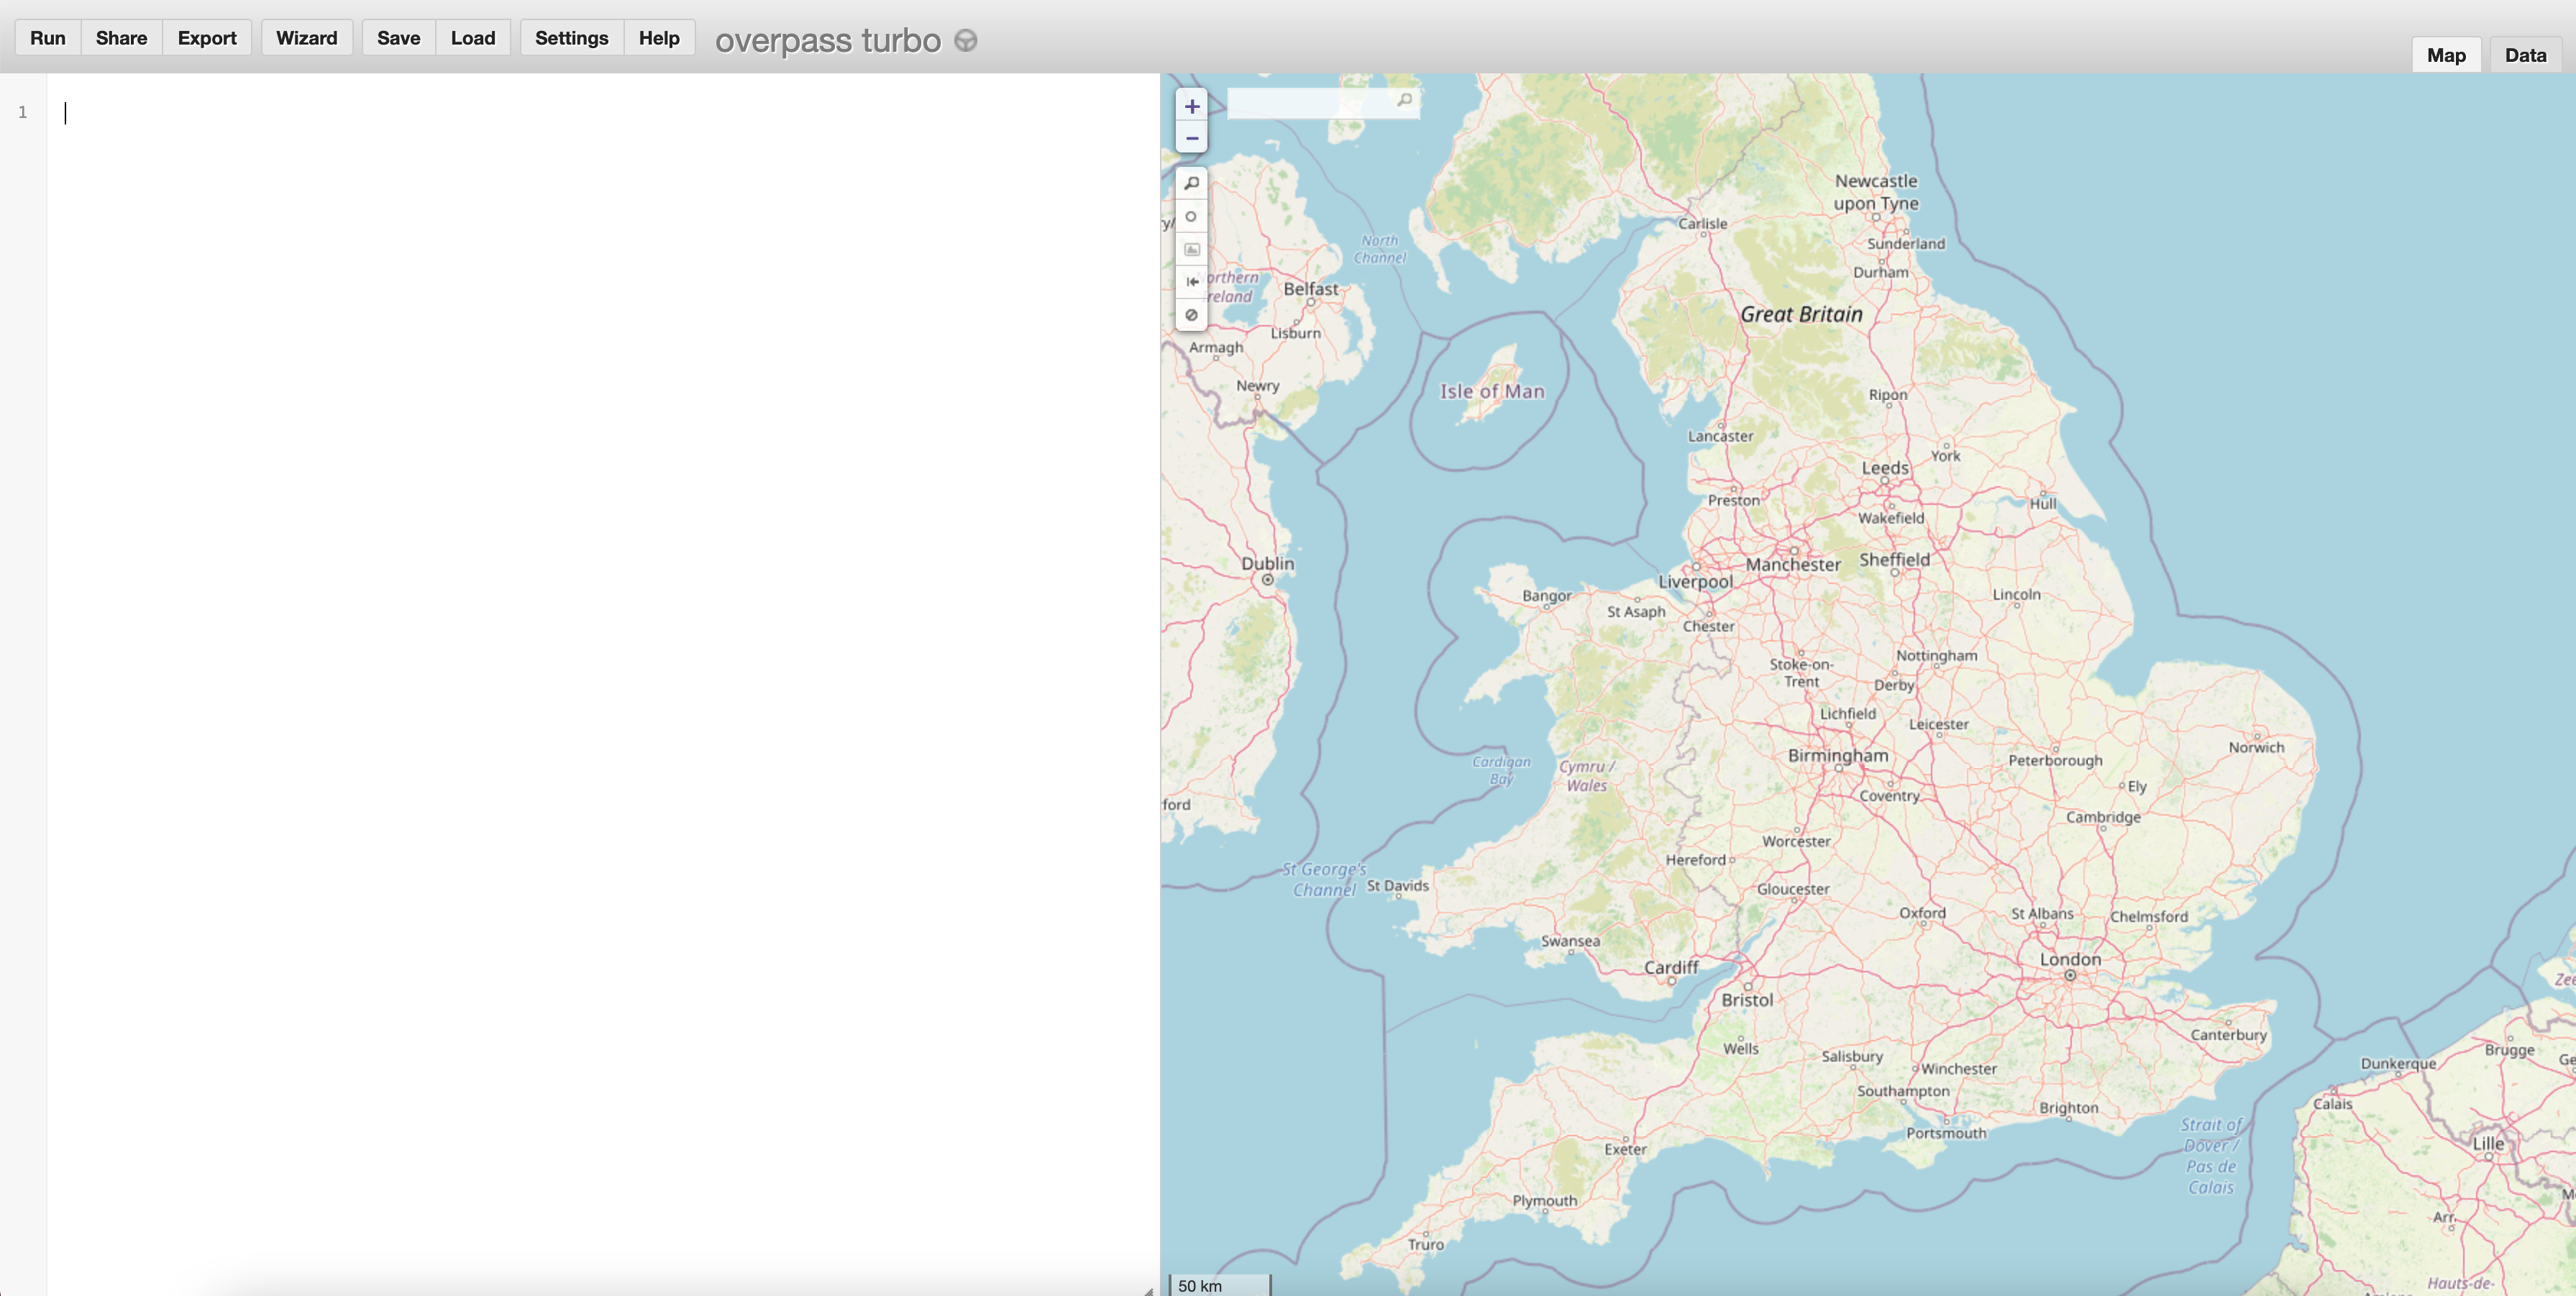The width and height of the screenshot is (2576, 1296).
Task: Open the Share dialog
Action: point(120,37)
